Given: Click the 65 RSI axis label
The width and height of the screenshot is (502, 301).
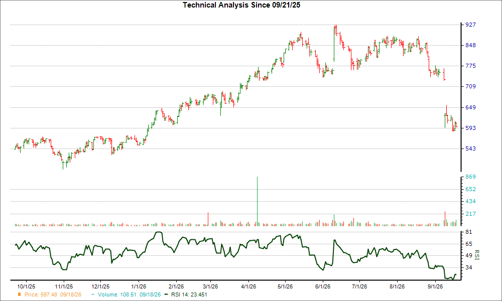Looking at the screenshot, I should 469,244.
